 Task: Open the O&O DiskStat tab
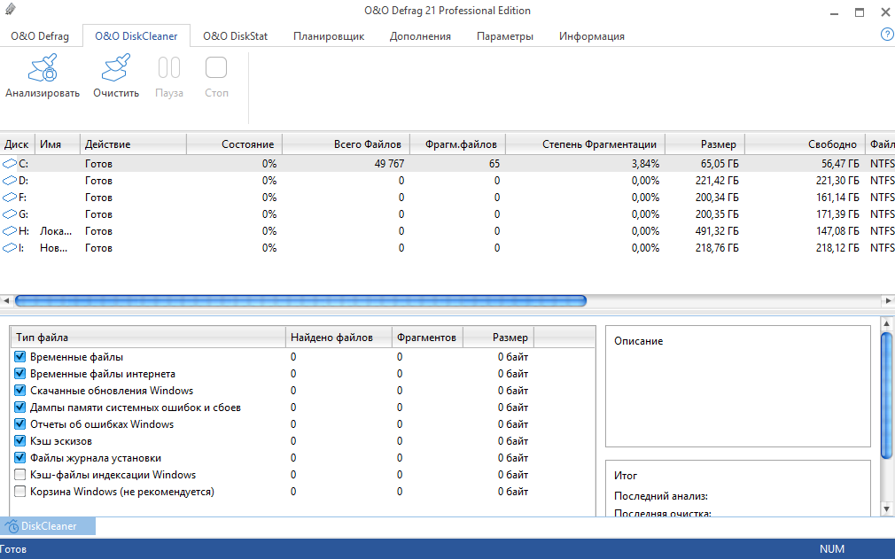pos(235,36)
